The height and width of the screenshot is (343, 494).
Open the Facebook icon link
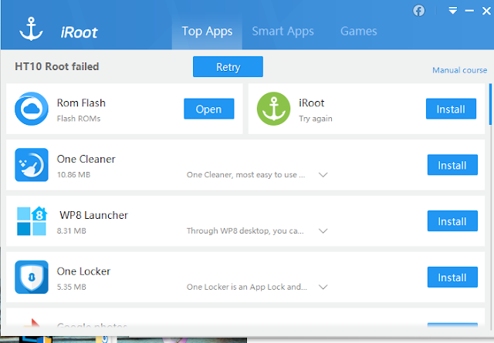[418, 11]
